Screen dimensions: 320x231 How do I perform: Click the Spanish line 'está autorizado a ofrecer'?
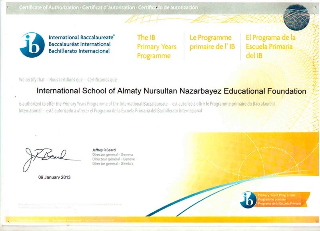[x=124, y=111]
